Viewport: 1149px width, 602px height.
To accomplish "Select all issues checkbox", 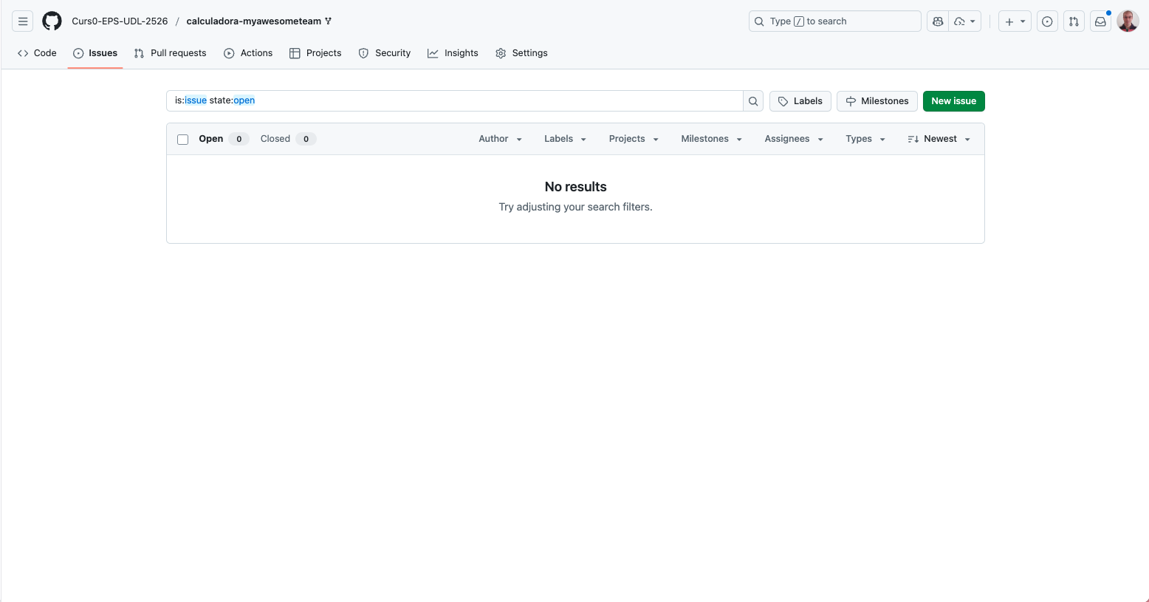I will pos(183,139).
